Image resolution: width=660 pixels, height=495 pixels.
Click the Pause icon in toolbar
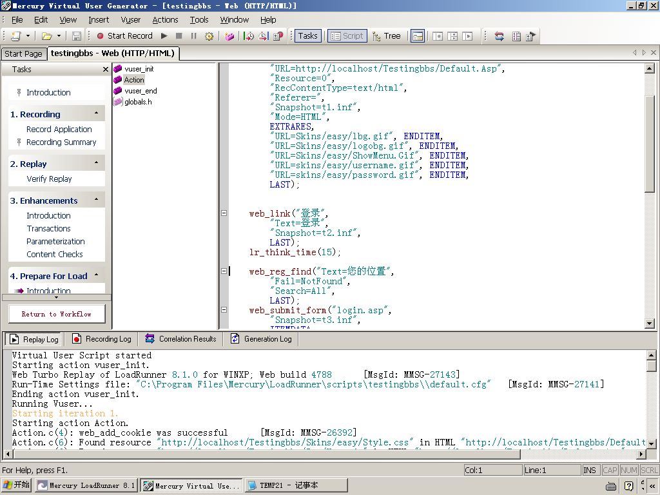tap(193, 36)
